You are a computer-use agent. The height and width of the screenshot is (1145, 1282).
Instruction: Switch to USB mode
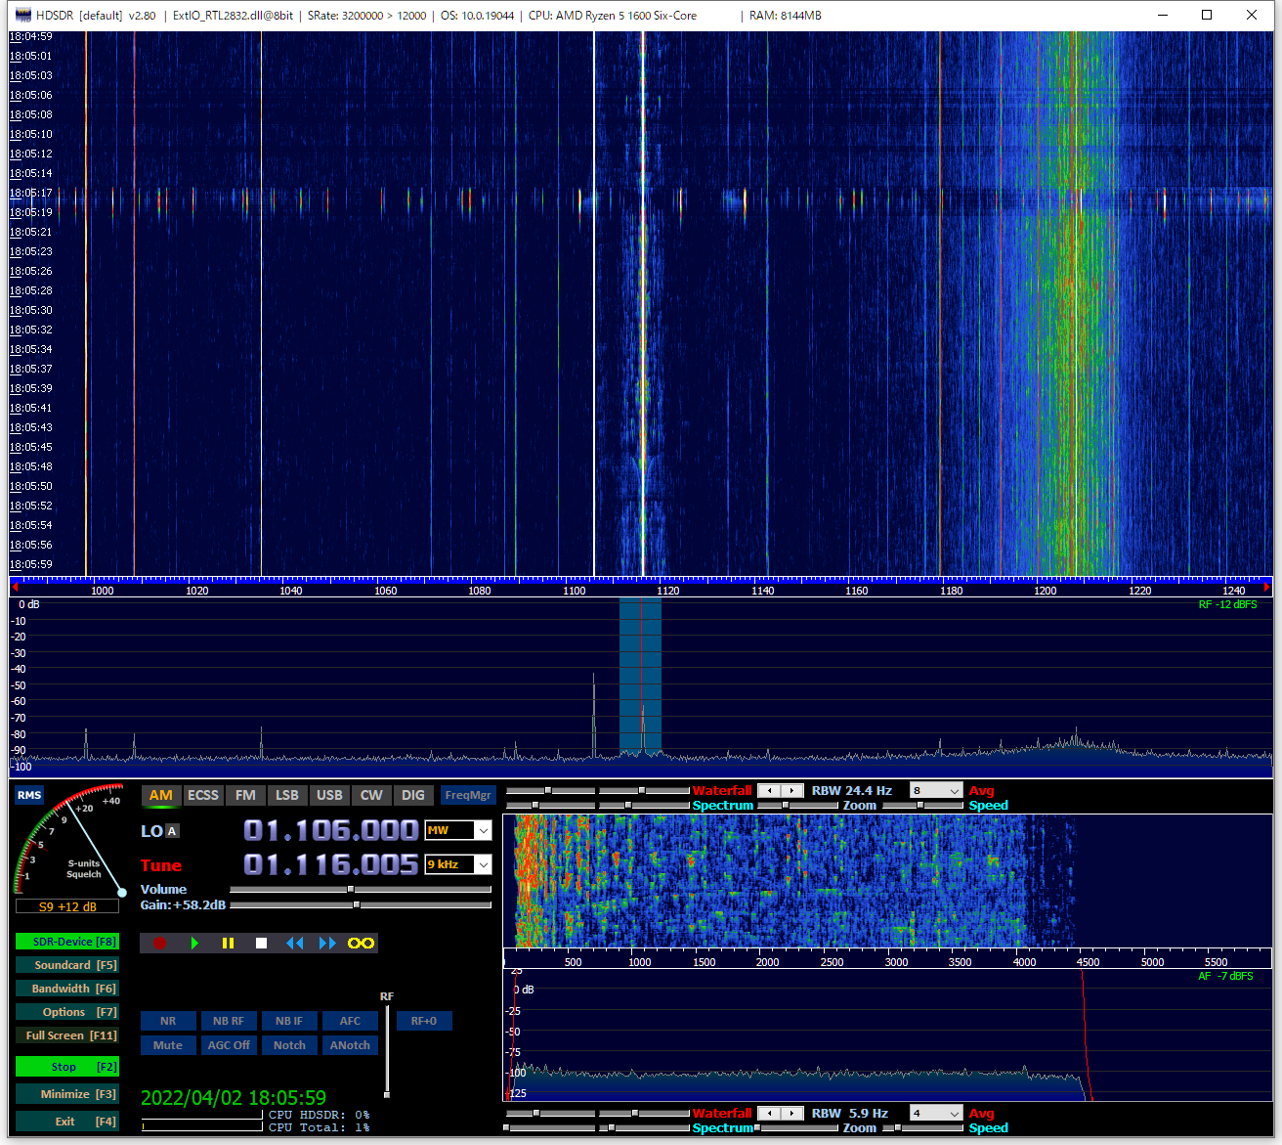pos(329,795)
